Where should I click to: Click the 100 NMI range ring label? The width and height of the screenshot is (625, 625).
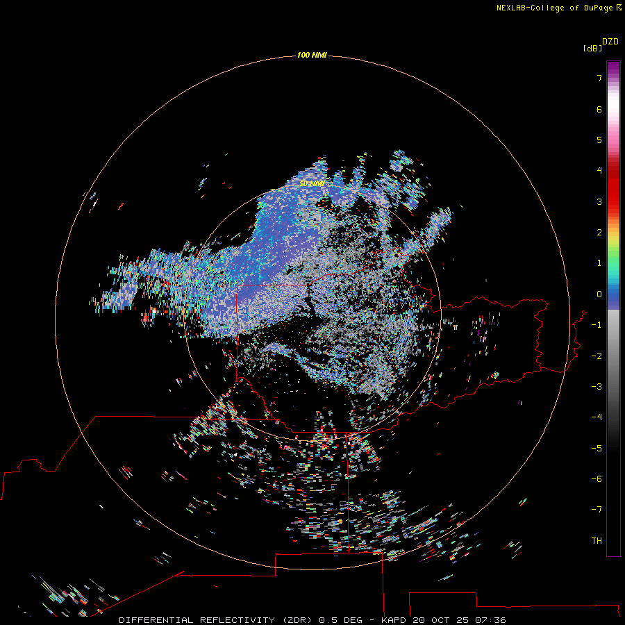(312, 55)
